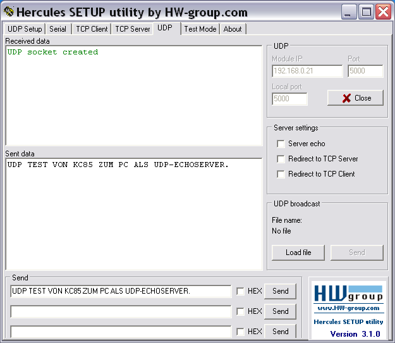The height and width of the screenshot is (343, 395).
Task: Click the 'No file' file name text
Action: tap(281, 231)
